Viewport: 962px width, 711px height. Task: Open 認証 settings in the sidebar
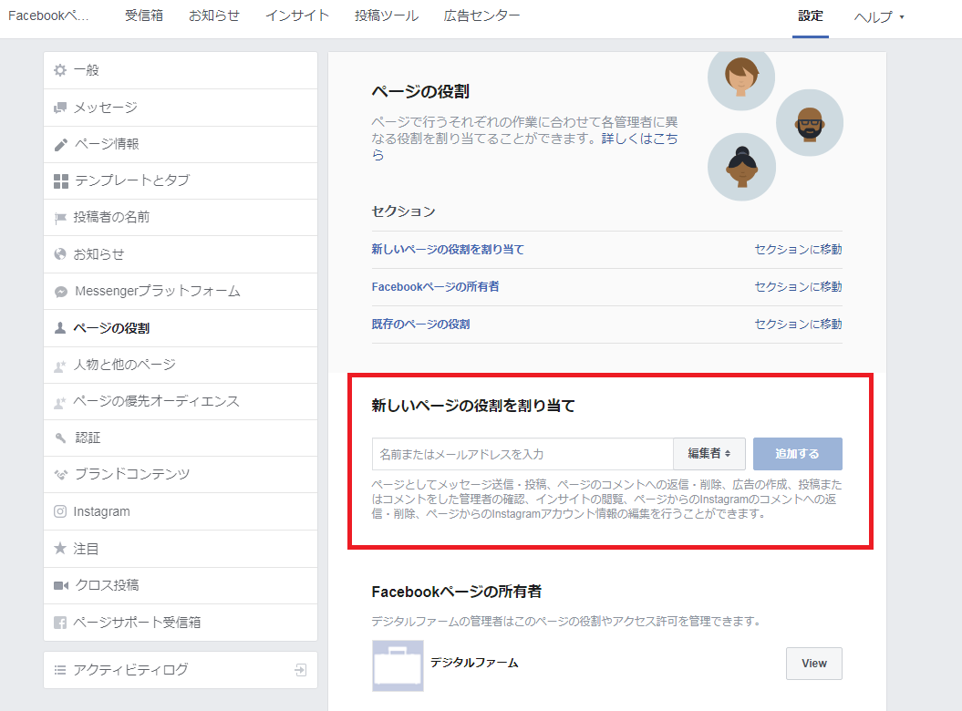click(x=181, y=438)
